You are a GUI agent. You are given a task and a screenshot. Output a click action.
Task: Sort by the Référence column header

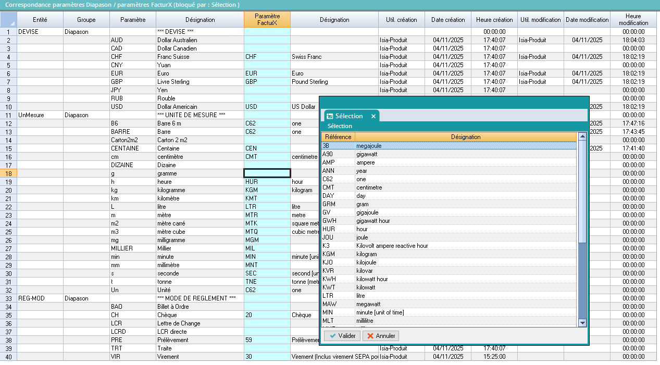[338, 137]
